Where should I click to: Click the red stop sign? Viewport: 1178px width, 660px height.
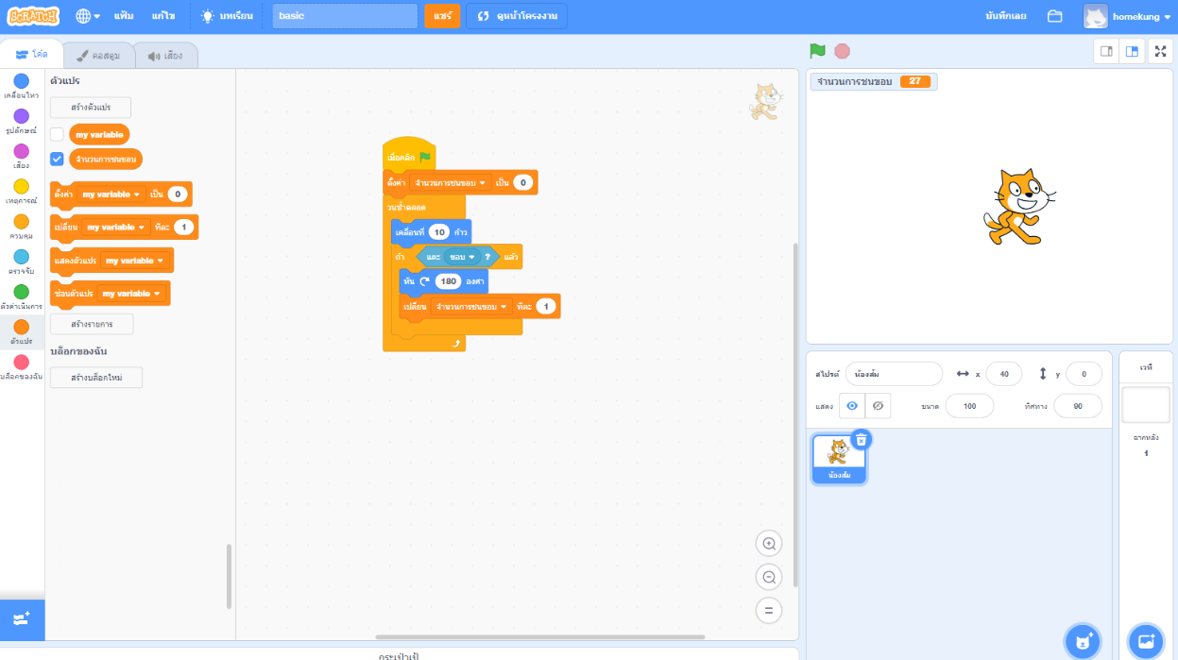tap(841, 51)
